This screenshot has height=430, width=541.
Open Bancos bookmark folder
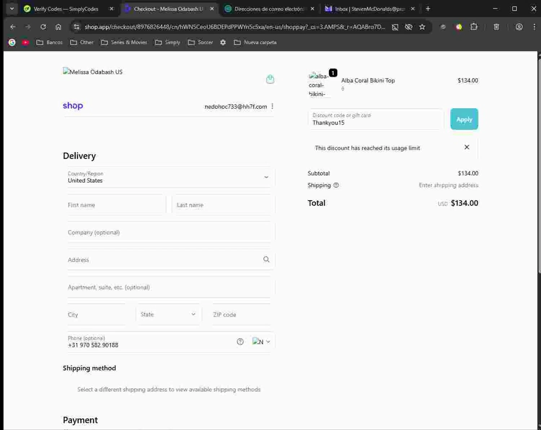tap(49, 42)
